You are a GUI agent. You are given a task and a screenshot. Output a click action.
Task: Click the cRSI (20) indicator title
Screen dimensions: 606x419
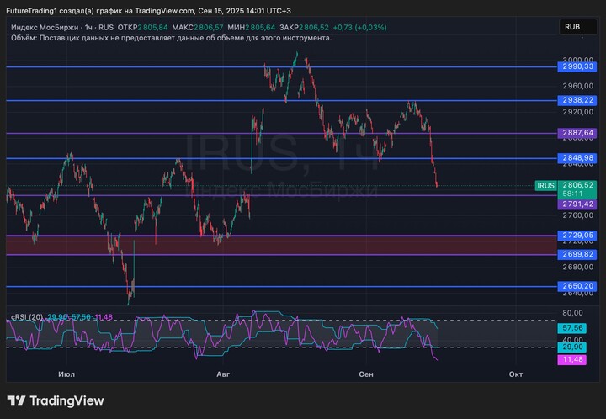coord(27,317)
